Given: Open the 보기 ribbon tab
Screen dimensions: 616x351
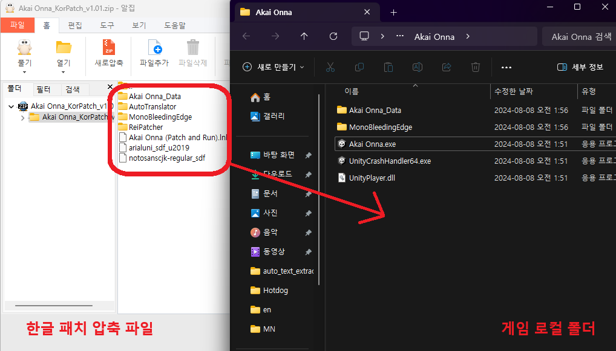Looking at the screenshot, I should [x=139, y=25].
